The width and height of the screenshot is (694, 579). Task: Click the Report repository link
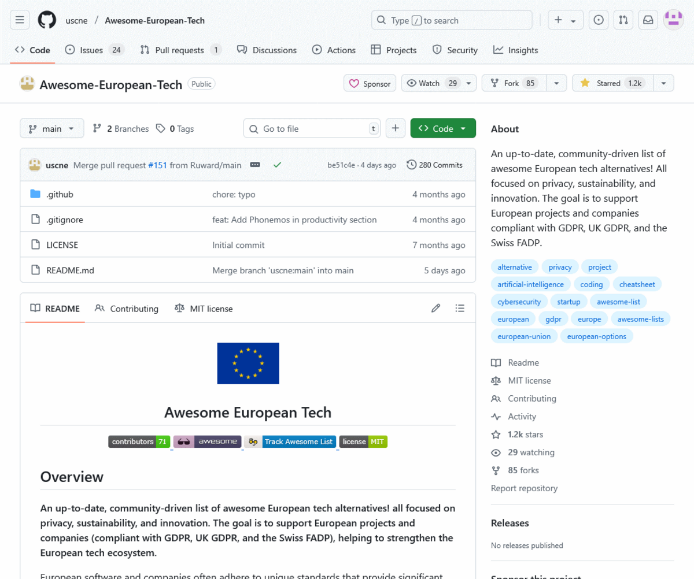click(524, 488)
